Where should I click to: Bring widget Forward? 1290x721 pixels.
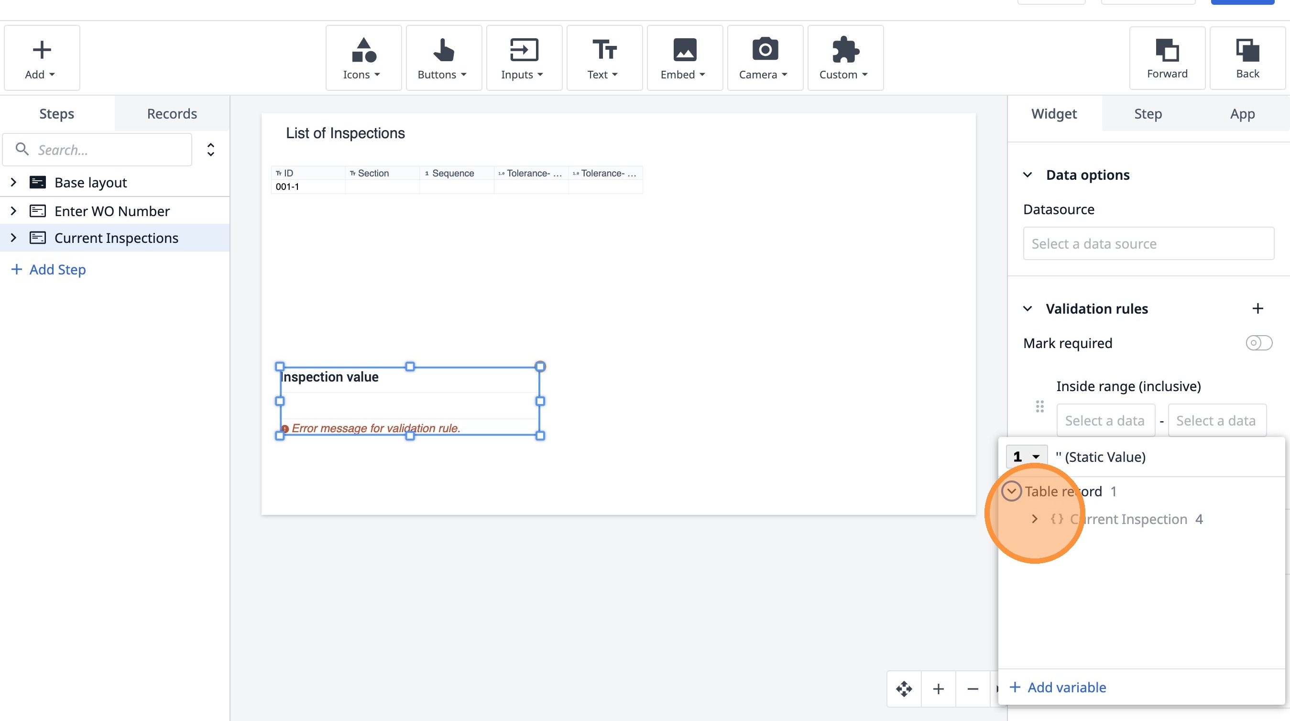[x=1167, y=58]
